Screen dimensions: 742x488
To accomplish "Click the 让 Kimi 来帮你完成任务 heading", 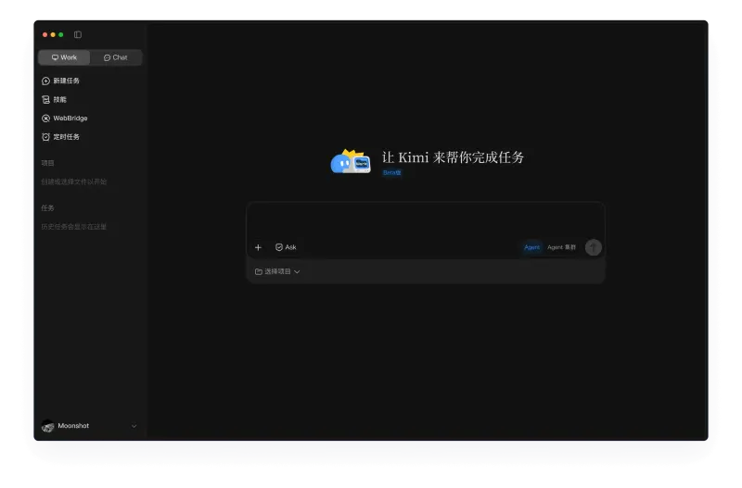I will 453,157.
